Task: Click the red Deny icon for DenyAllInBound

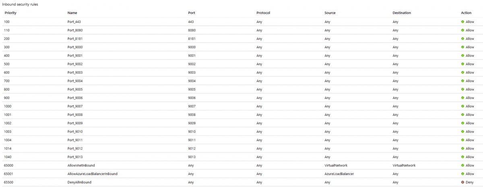Action: (463, 182)
